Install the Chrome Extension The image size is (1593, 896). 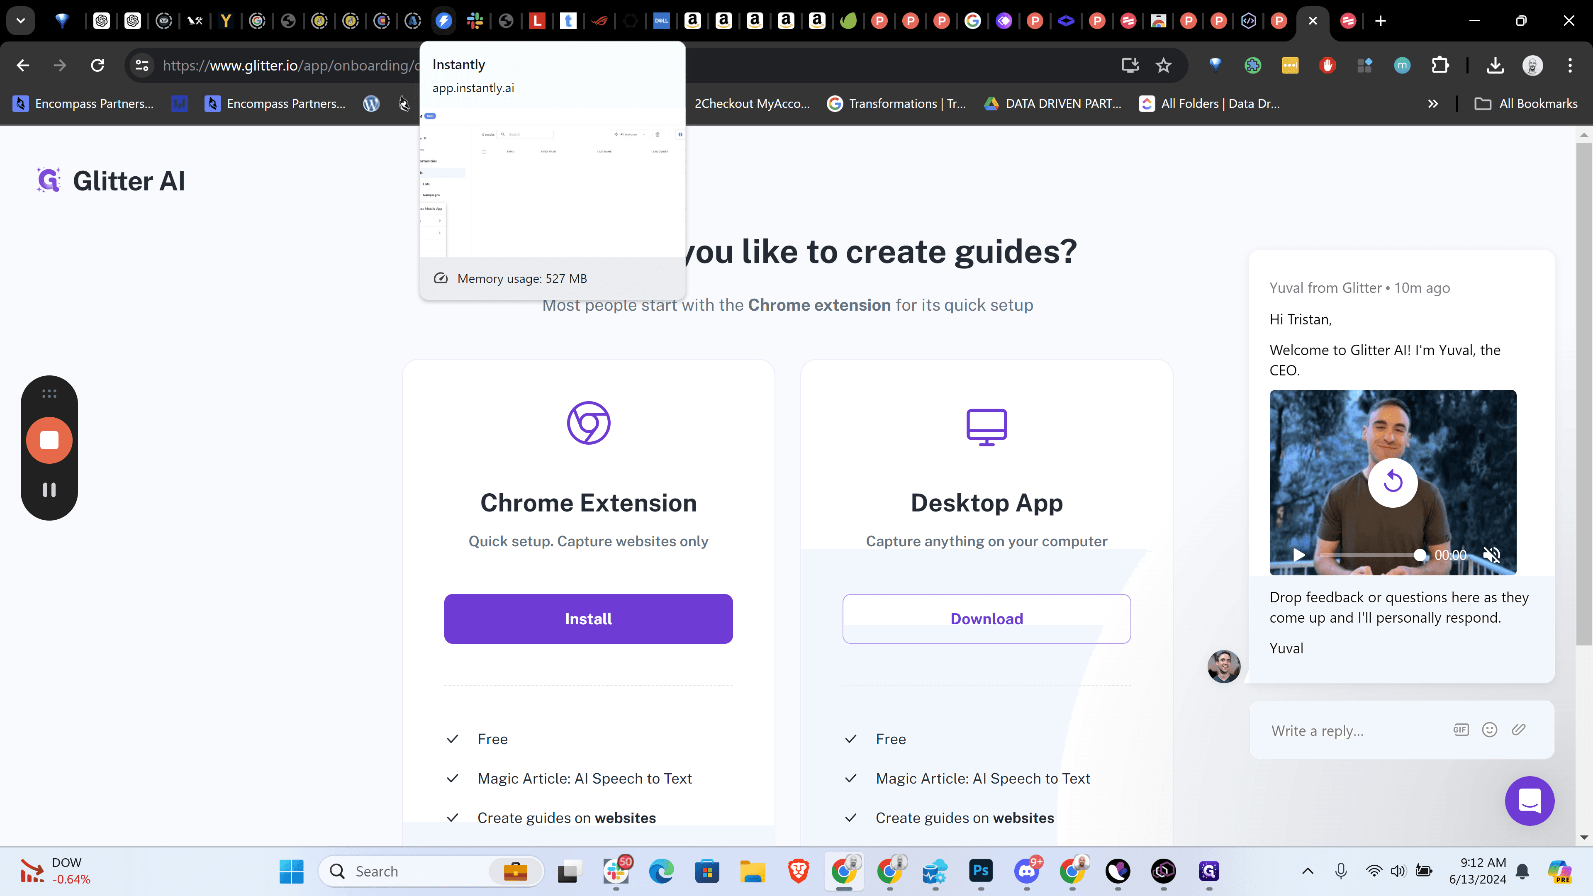click(588, 618)
